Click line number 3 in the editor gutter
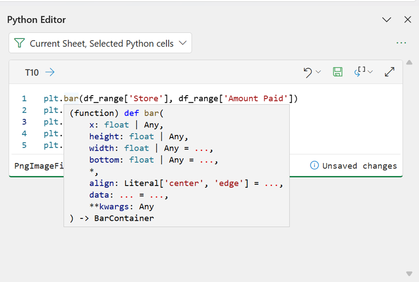419x282 pixels. tap(24, 122)
